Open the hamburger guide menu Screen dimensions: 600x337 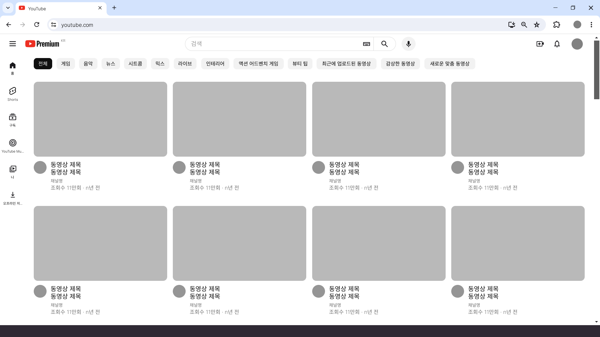click(12, 44)
